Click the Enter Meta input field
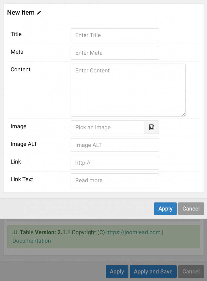 [115, 53]
